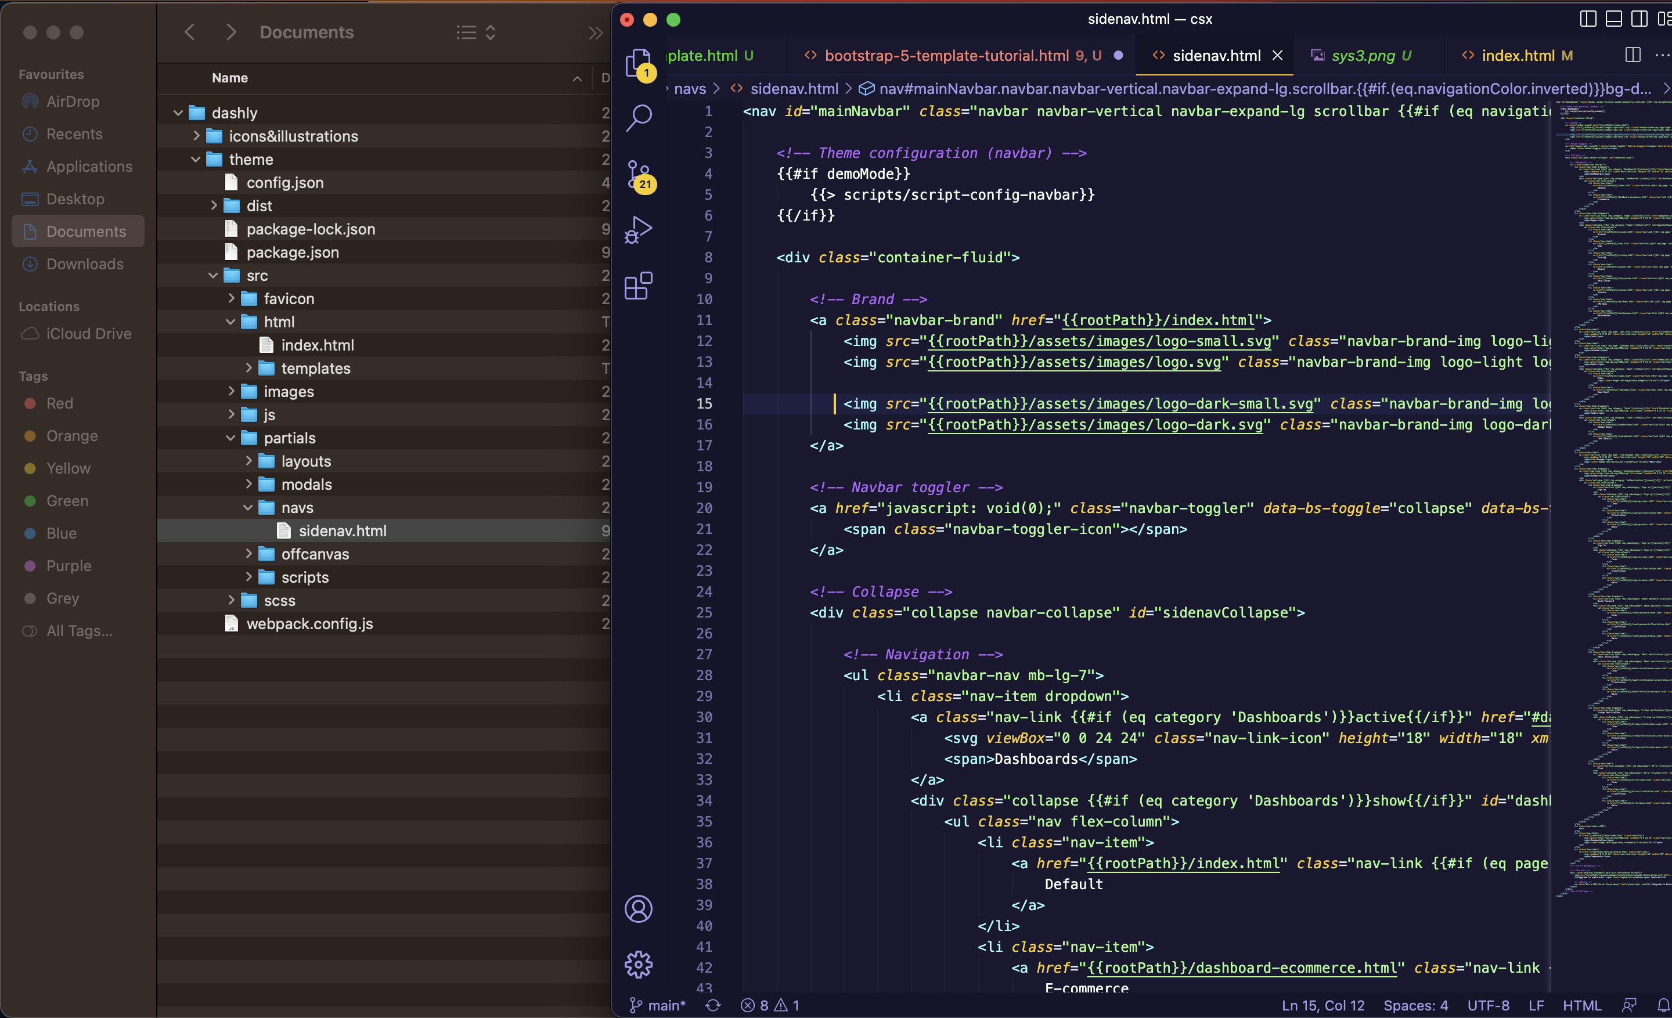This screenshot has height=1018, width=1672.
Task: Expand the templates folder
Action: 248,367
